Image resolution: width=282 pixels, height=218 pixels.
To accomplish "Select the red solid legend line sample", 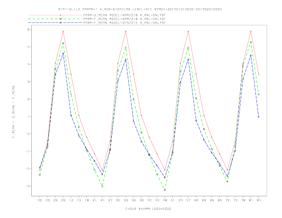I will click(55, 15).
